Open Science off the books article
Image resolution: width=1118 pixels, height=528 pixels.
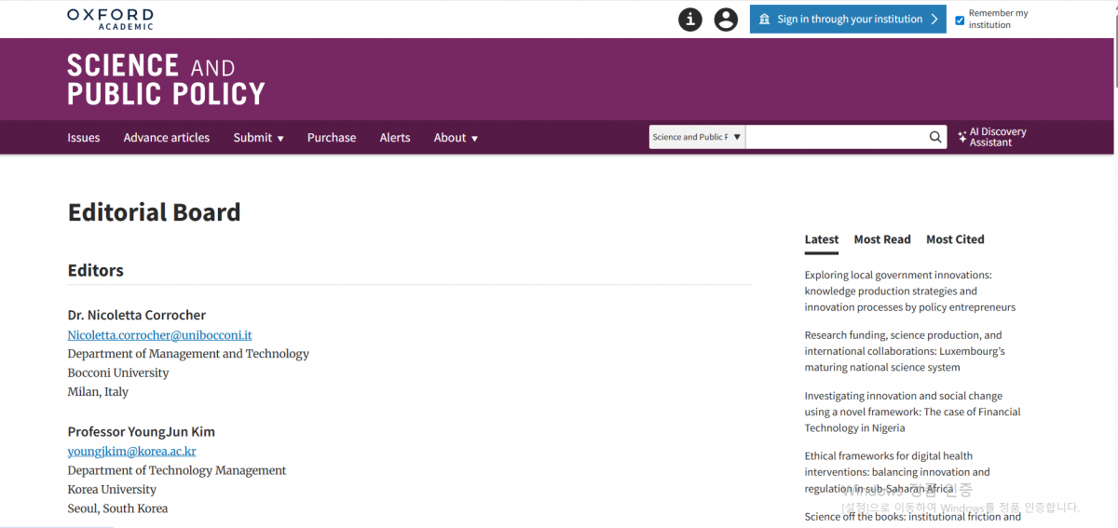point(913,517)
